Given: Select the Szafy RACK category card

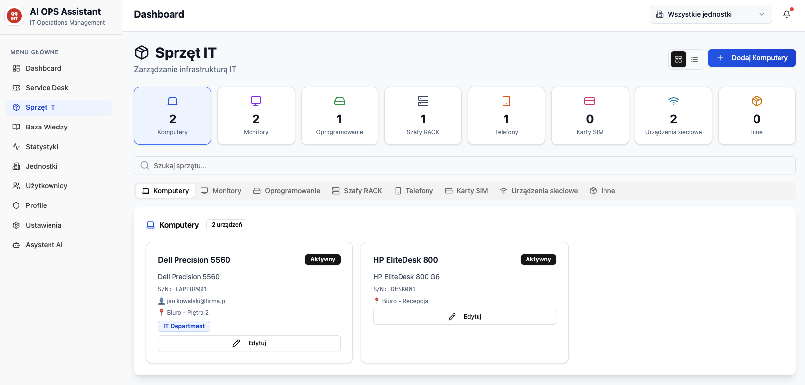Looking at the screenshot, I should (423, 116).
